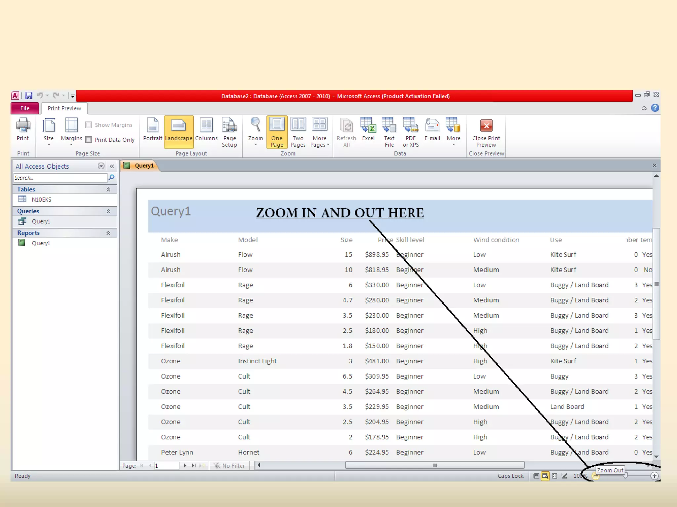The width and height of the screenshot is (677, 507).
Task: Open All Access Objects dropdown arrow
Action: pyautogui.click(x=101, y=166)
